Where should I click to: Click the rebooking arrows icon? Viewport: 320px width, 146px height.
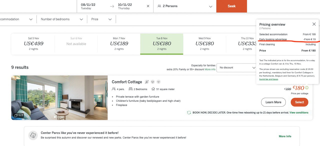click(189, 113)
